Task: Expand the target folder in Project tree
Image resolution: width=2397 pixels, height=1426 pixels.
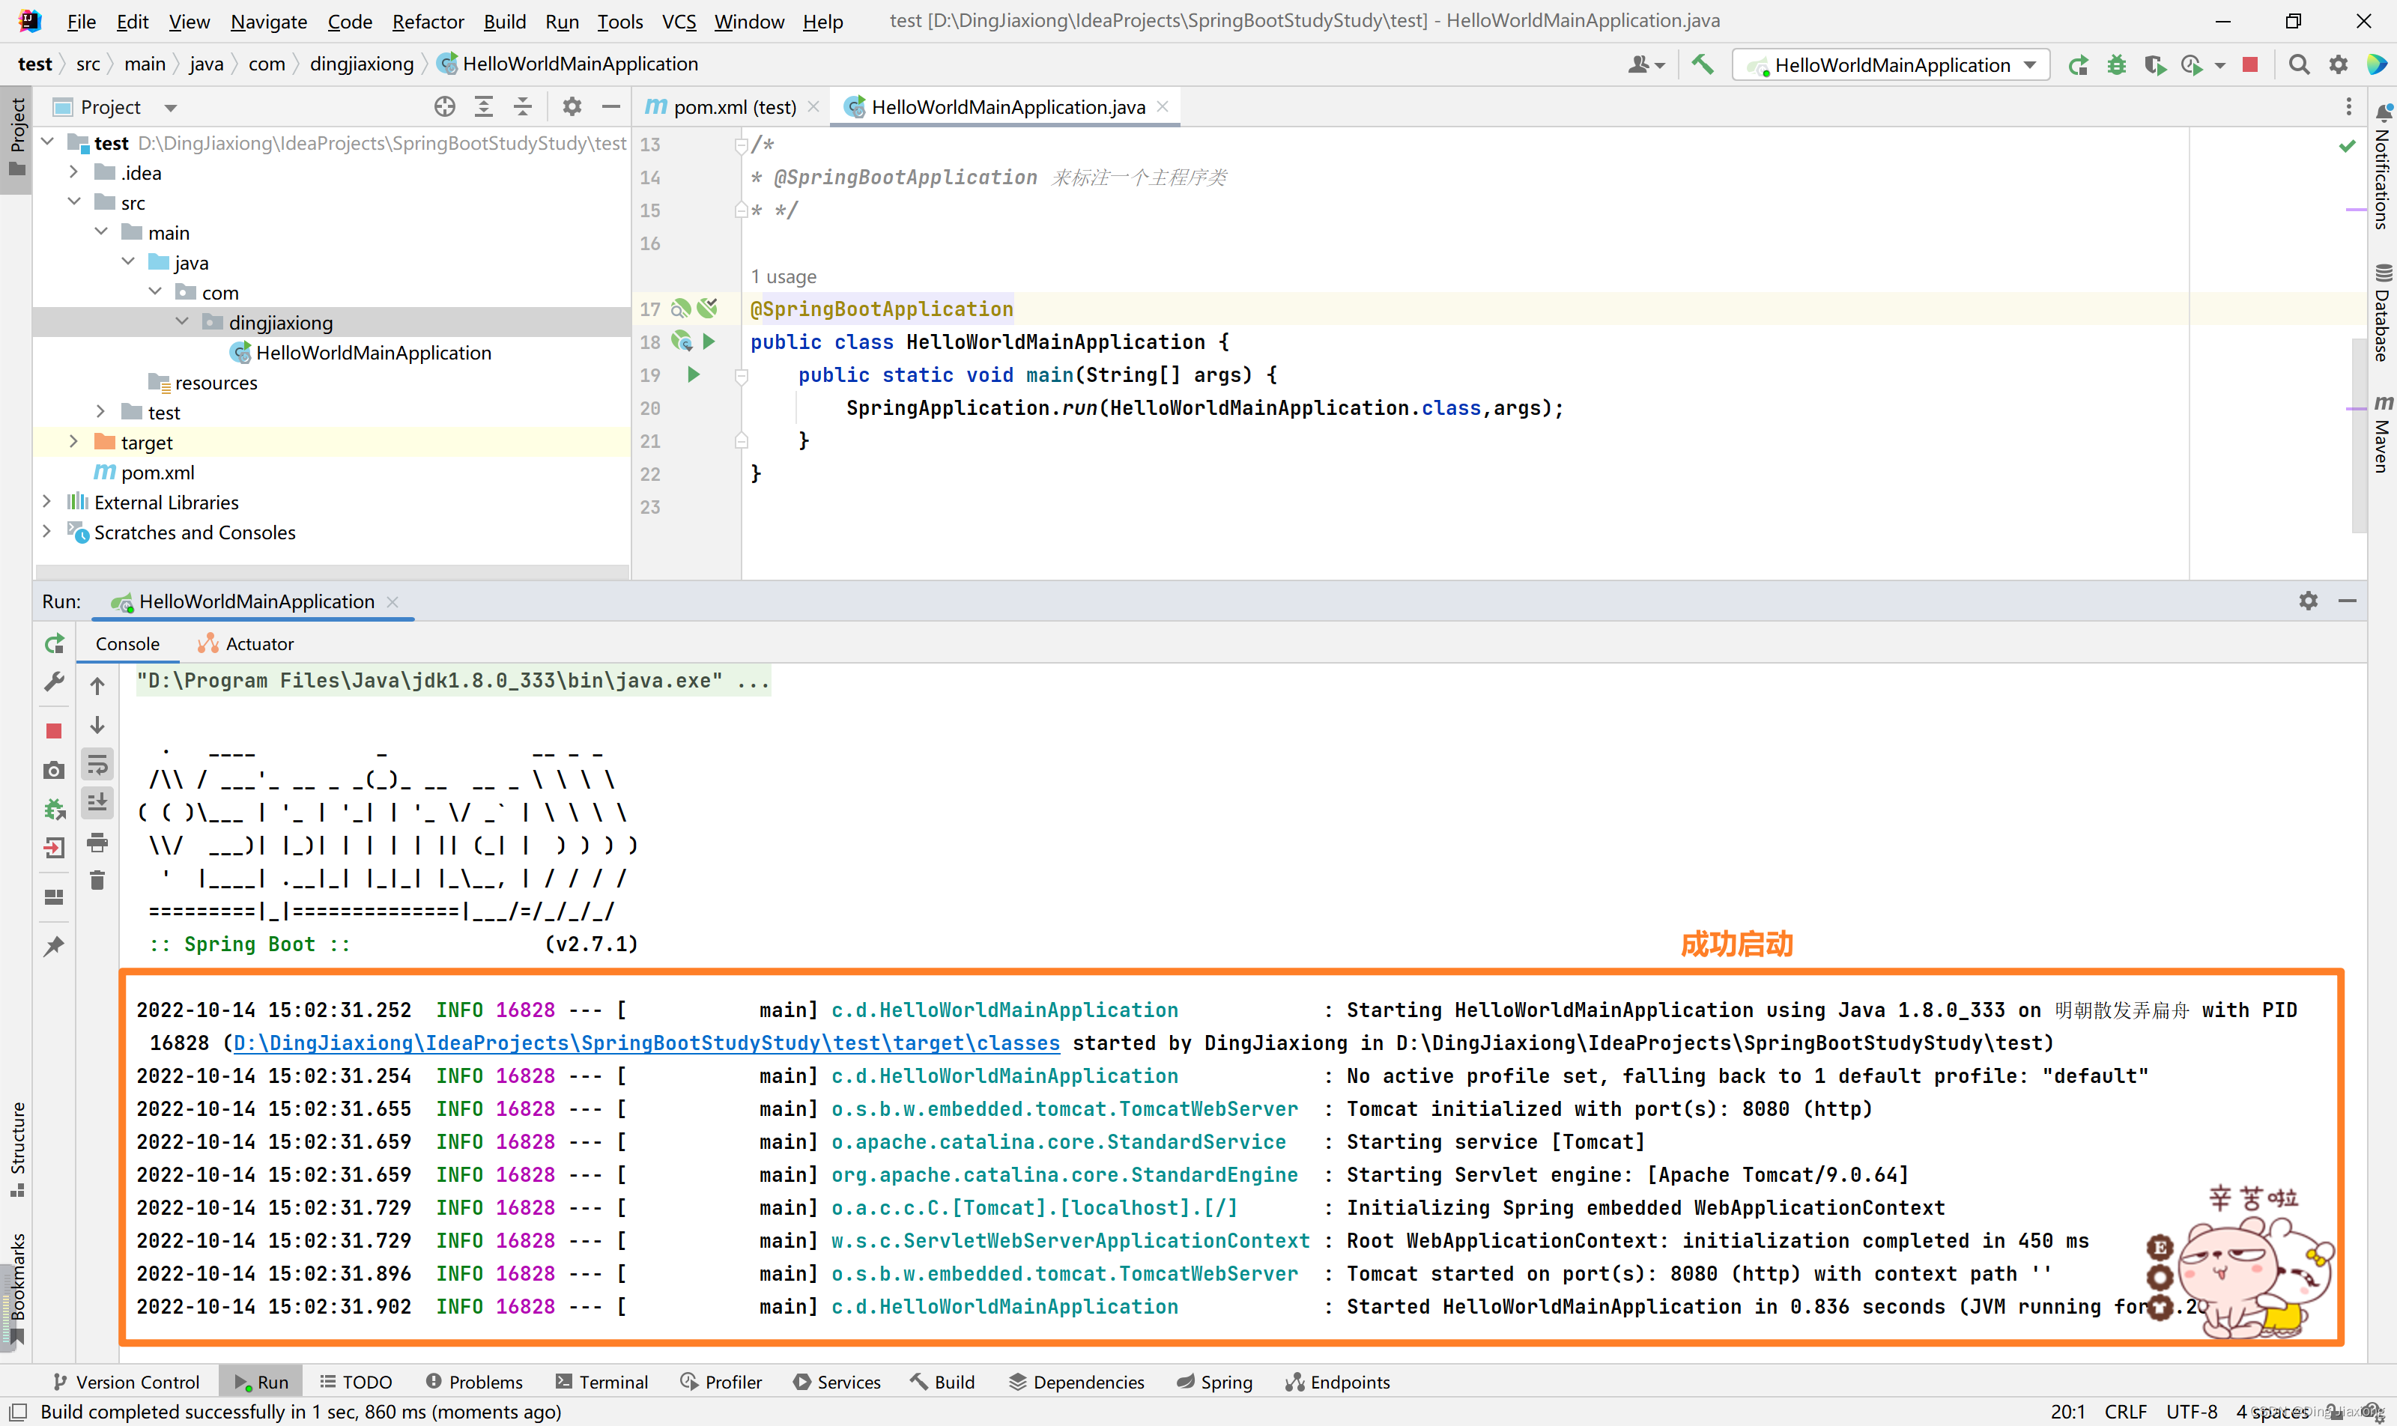Action: (73, 441)
